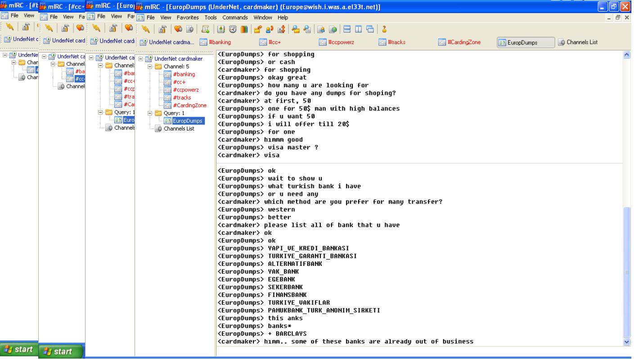
Task: Collapse UnderNet node in leftmost mIRC window tree
Action: (x=4, y=55)
